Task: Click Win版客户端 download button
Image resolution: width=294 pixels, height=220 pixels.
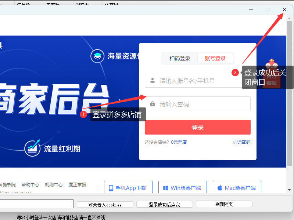Action: pyautogui.click(x=183, y=187)
